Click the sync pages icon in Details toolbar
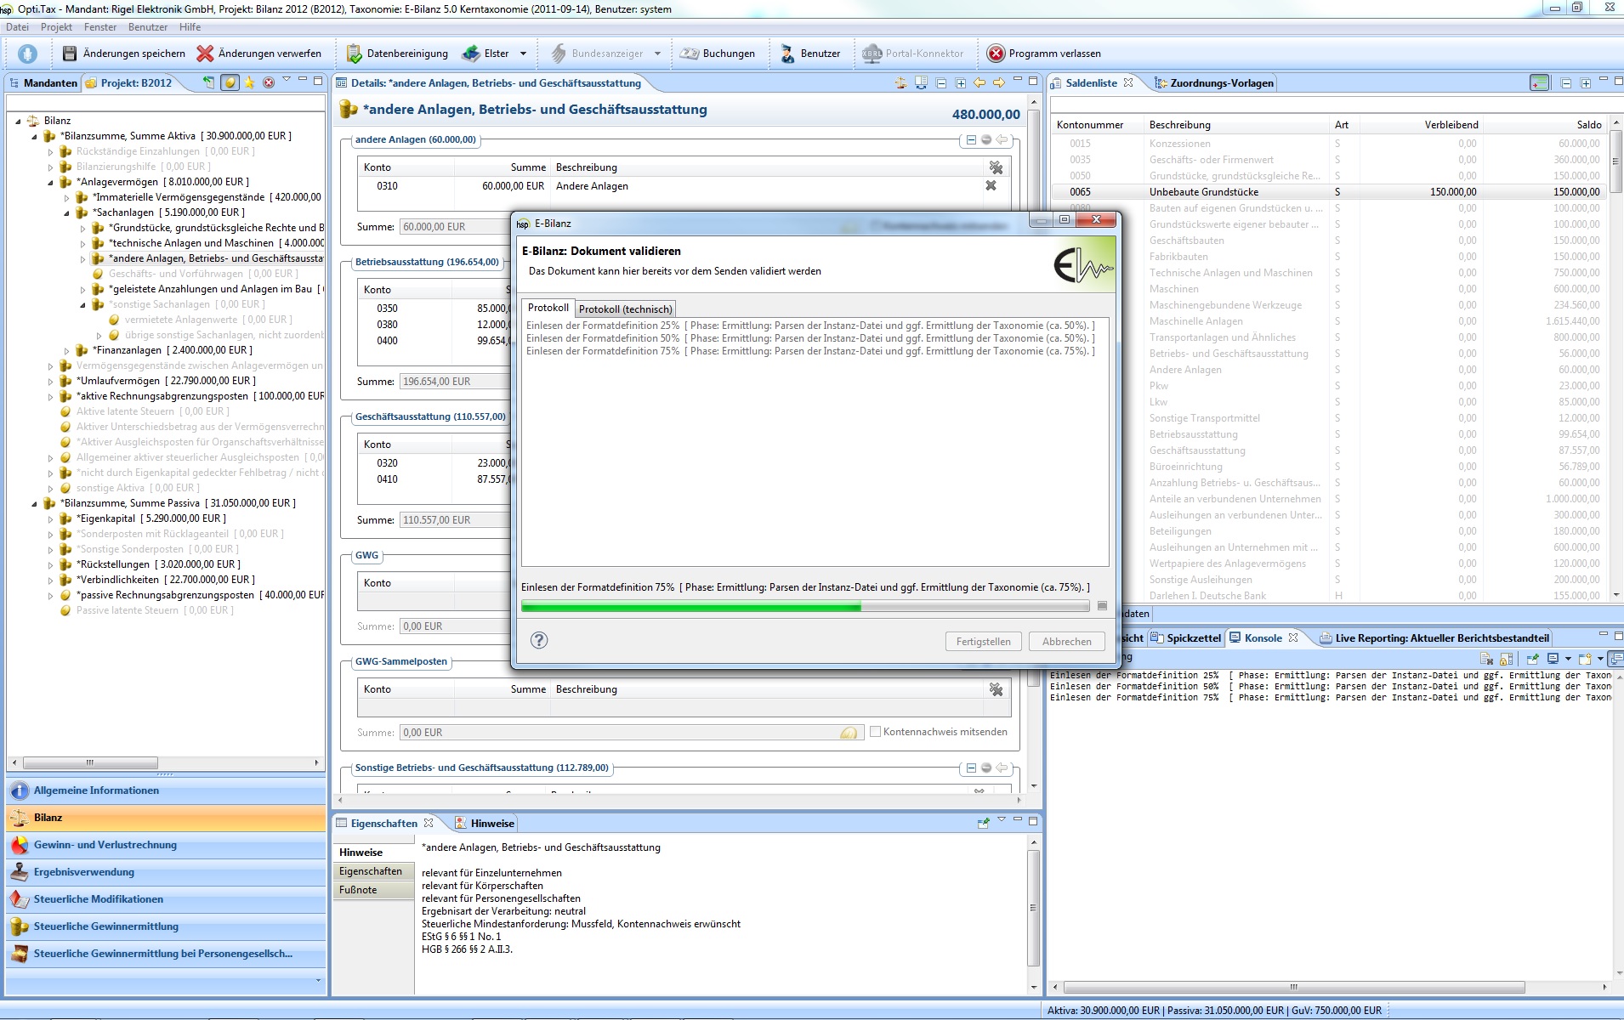Screen dimensions: 1624x1020 point(921,82)
